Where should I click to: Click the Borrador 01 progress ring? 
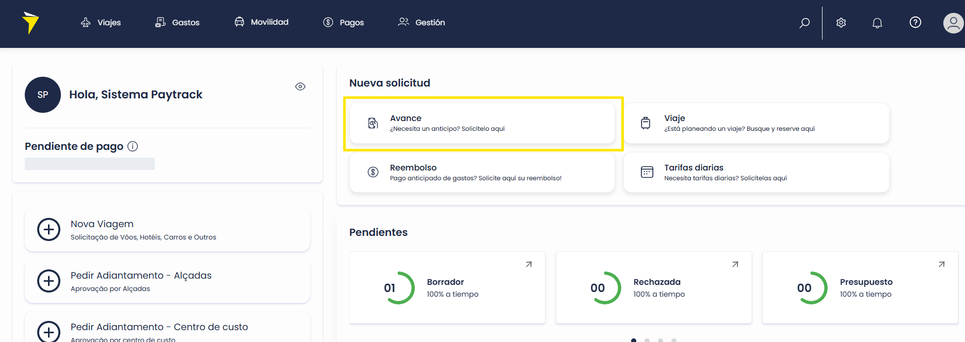click(x=398, y=288)
